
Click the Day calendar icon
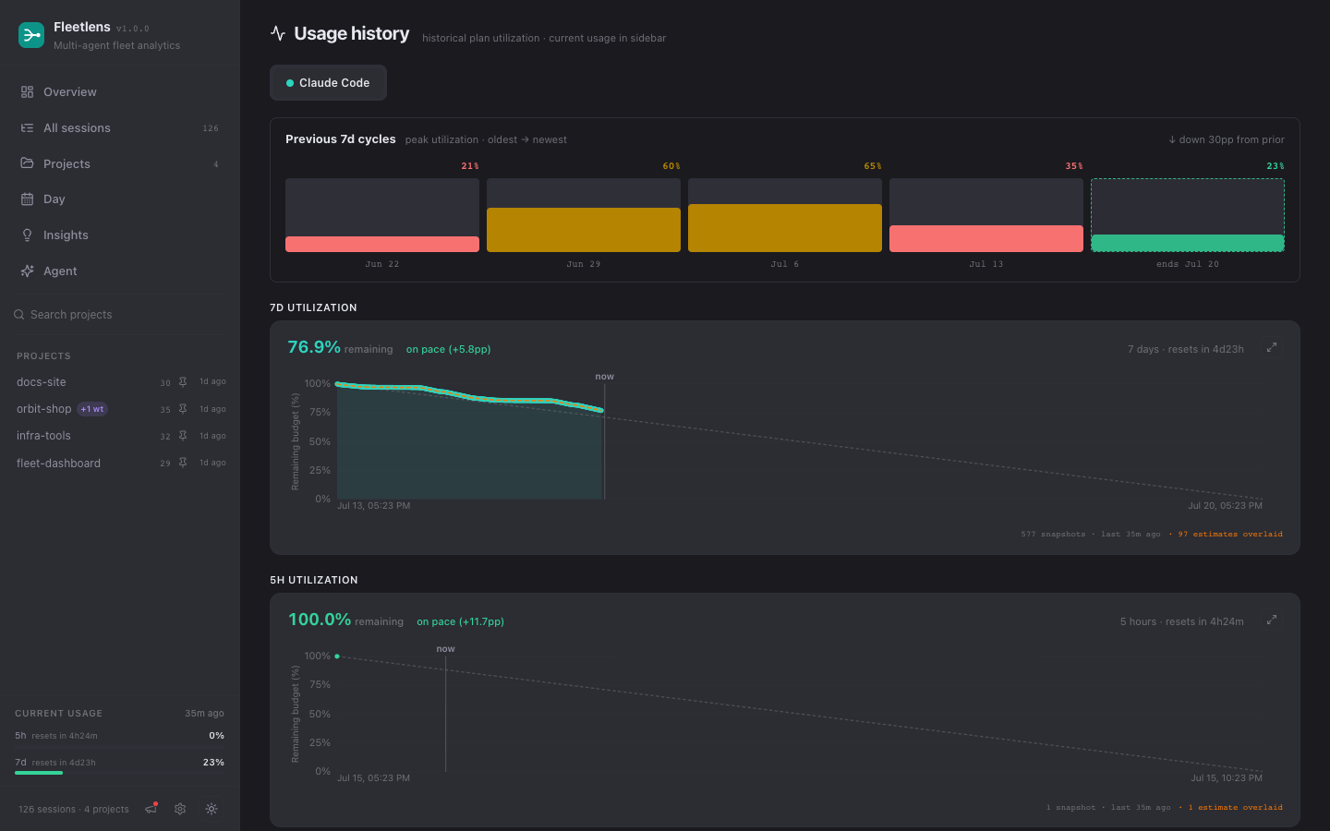click(x=27, y=199)
